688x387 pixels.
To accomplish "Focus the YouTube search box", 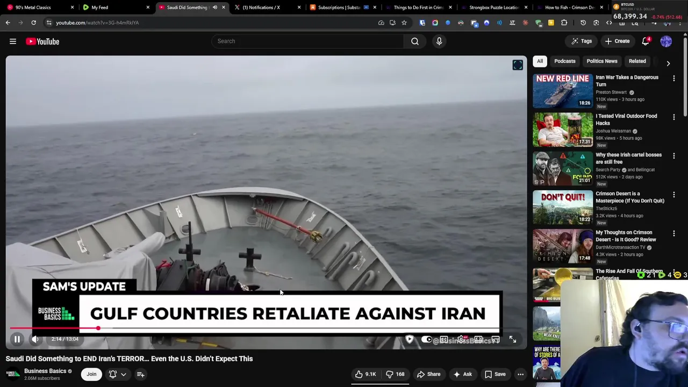I will [307, 41].
